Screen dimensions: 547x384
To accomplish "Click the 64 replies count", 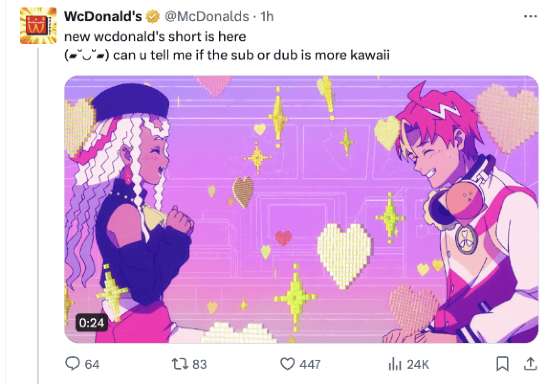I will click(92, 364).
